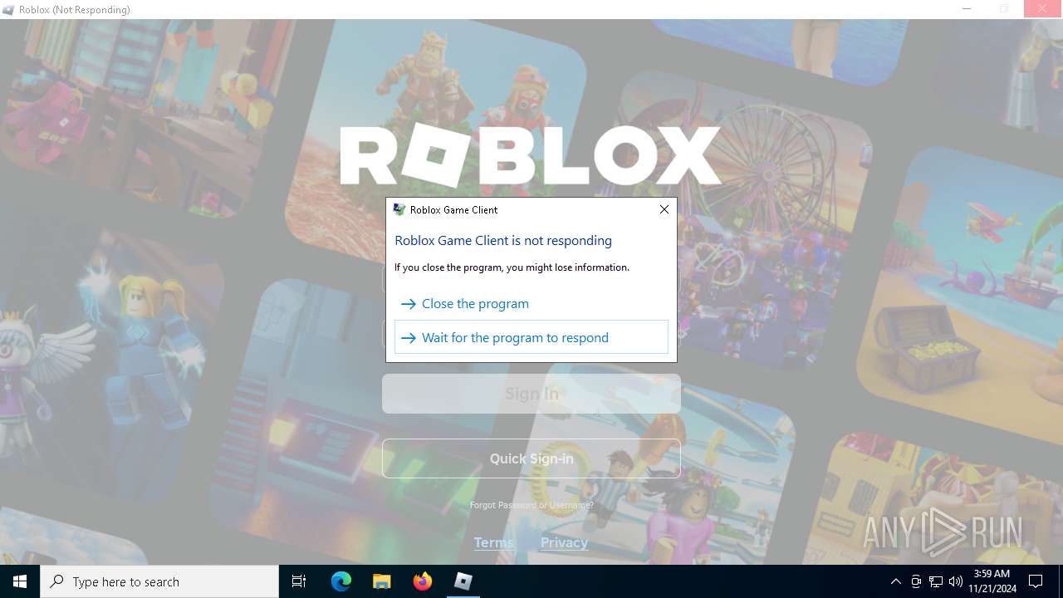Image resolution: width=1063 pixels, height=598 pixels.
Task: Launch Microsoft Edge from the taskbar
Action: [x=341, y=581]
